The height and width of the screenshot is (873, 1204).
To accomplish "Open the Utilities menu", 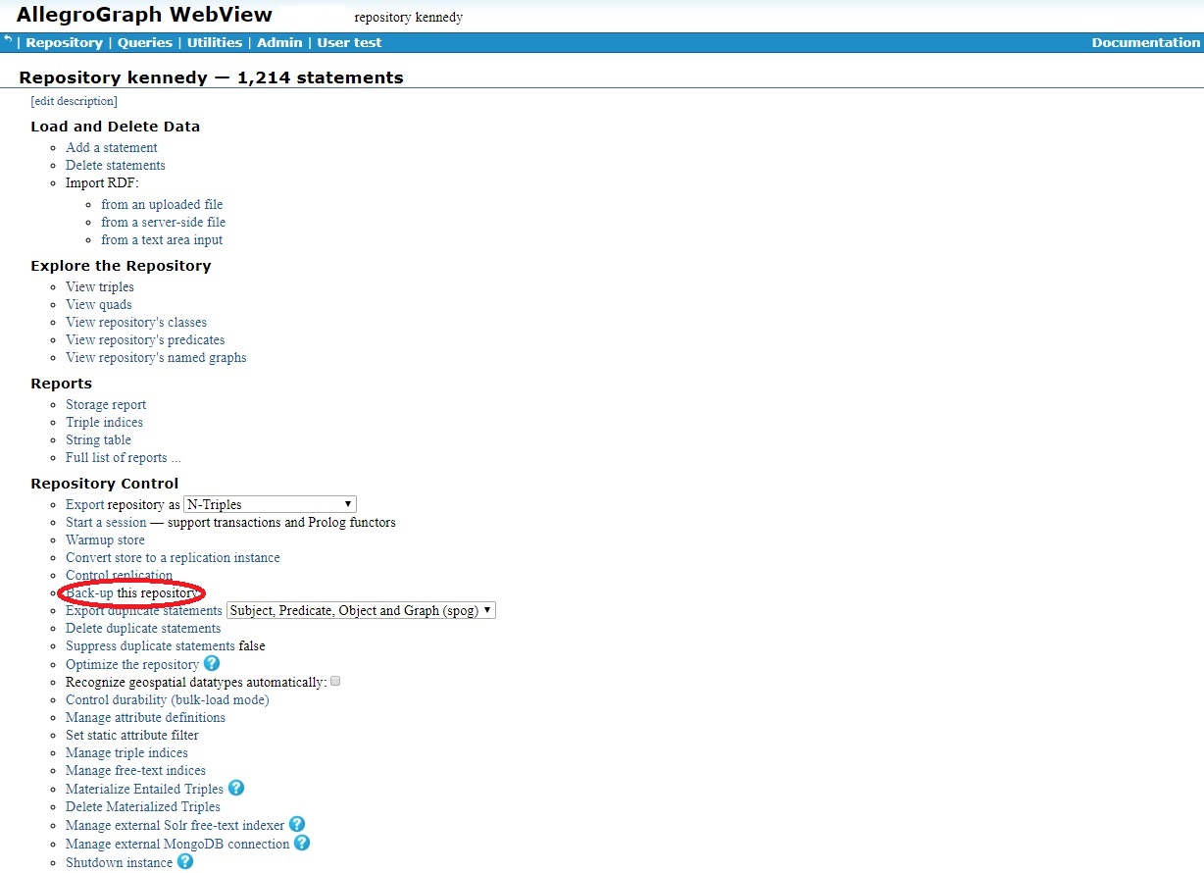I will point(214,42).
